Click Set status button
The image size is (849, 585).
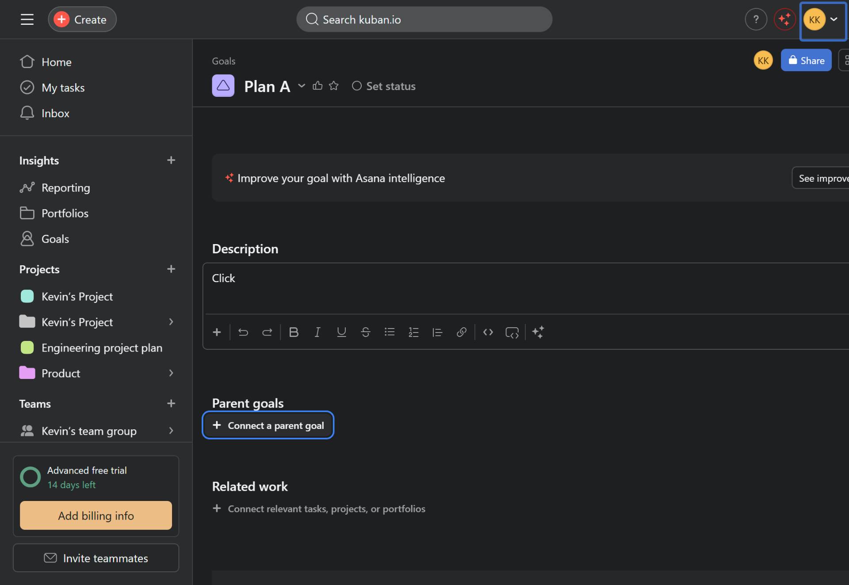[384, 86]
